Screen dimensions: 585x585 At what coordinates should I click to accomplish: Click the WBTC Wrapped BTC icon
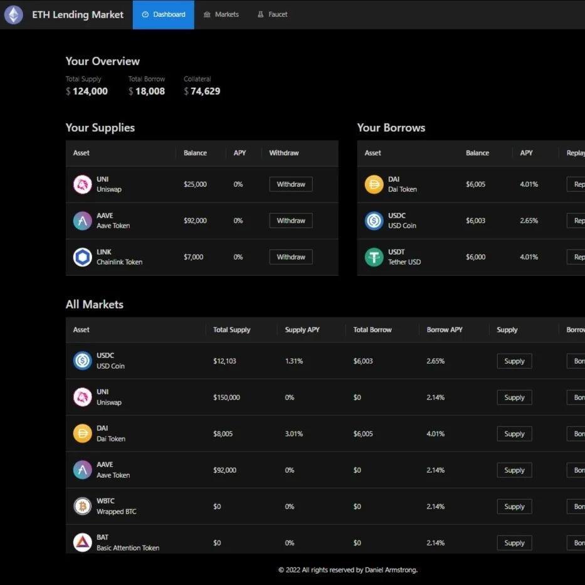tap(82, 507)
